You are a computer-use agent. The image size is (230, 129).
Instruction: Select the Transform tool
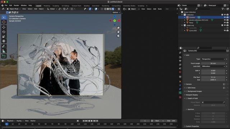[4, 41]
